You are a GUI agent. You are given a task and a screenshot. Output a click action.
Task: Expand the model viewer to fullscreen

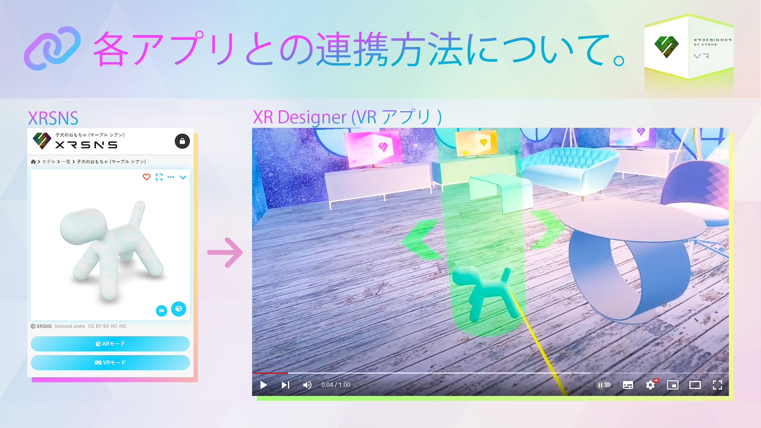point(159,177)
